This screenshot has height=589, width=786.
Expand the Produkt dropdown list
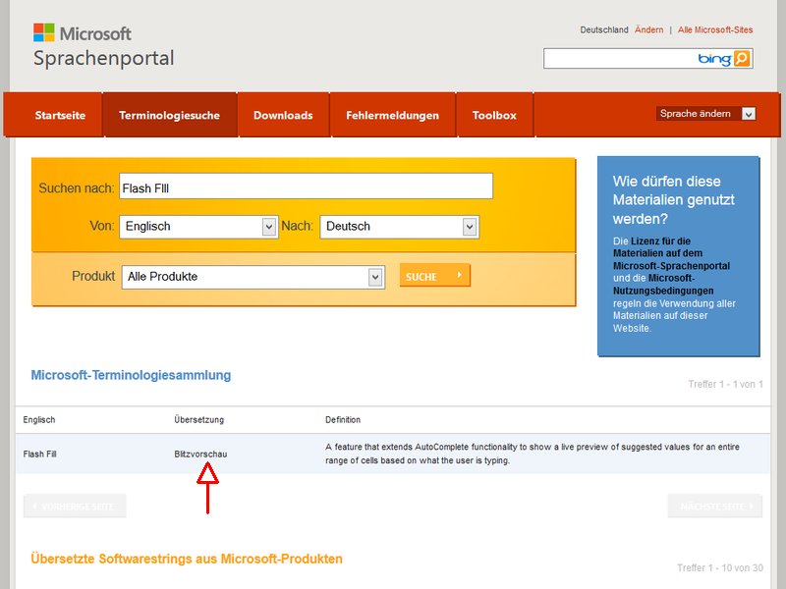[x=375, y=277]
